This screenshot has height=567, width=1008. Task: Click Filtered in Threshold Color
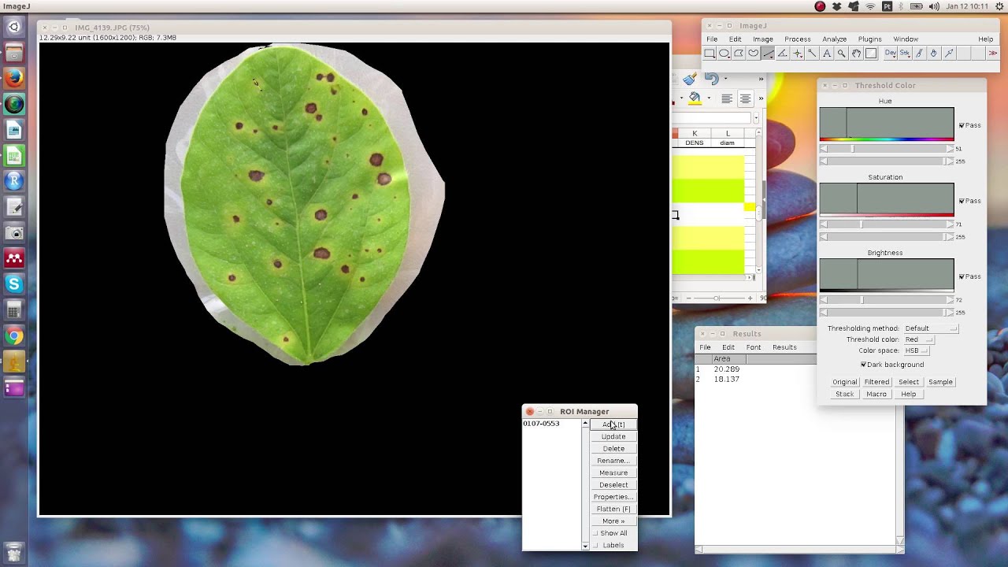[876, 382]
